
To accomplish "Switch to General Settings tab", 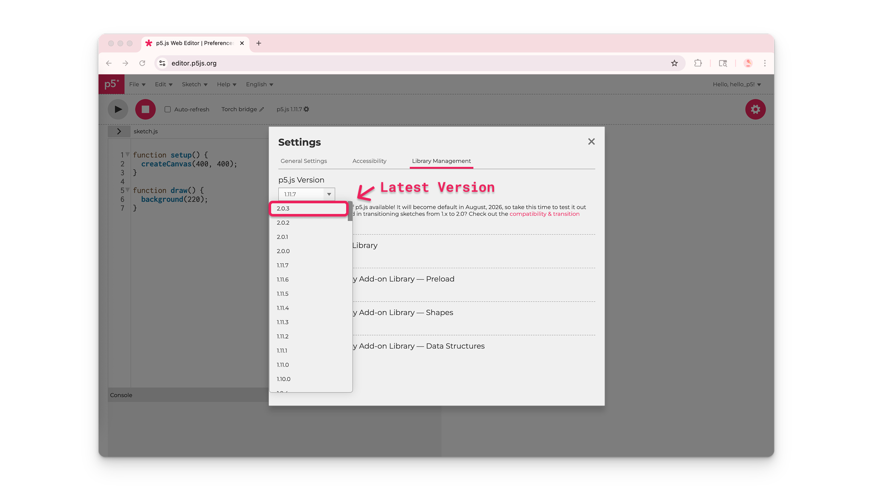I will [x=304, y=161].
